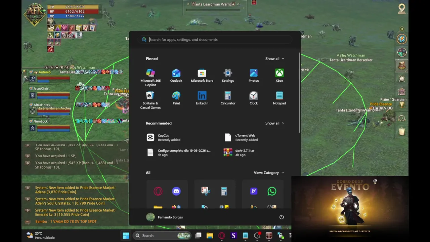The width and height of the screenshot is (430, 242).
Task: Close the Tanta Lizardman Warrior target window
Action: (238, 4)
